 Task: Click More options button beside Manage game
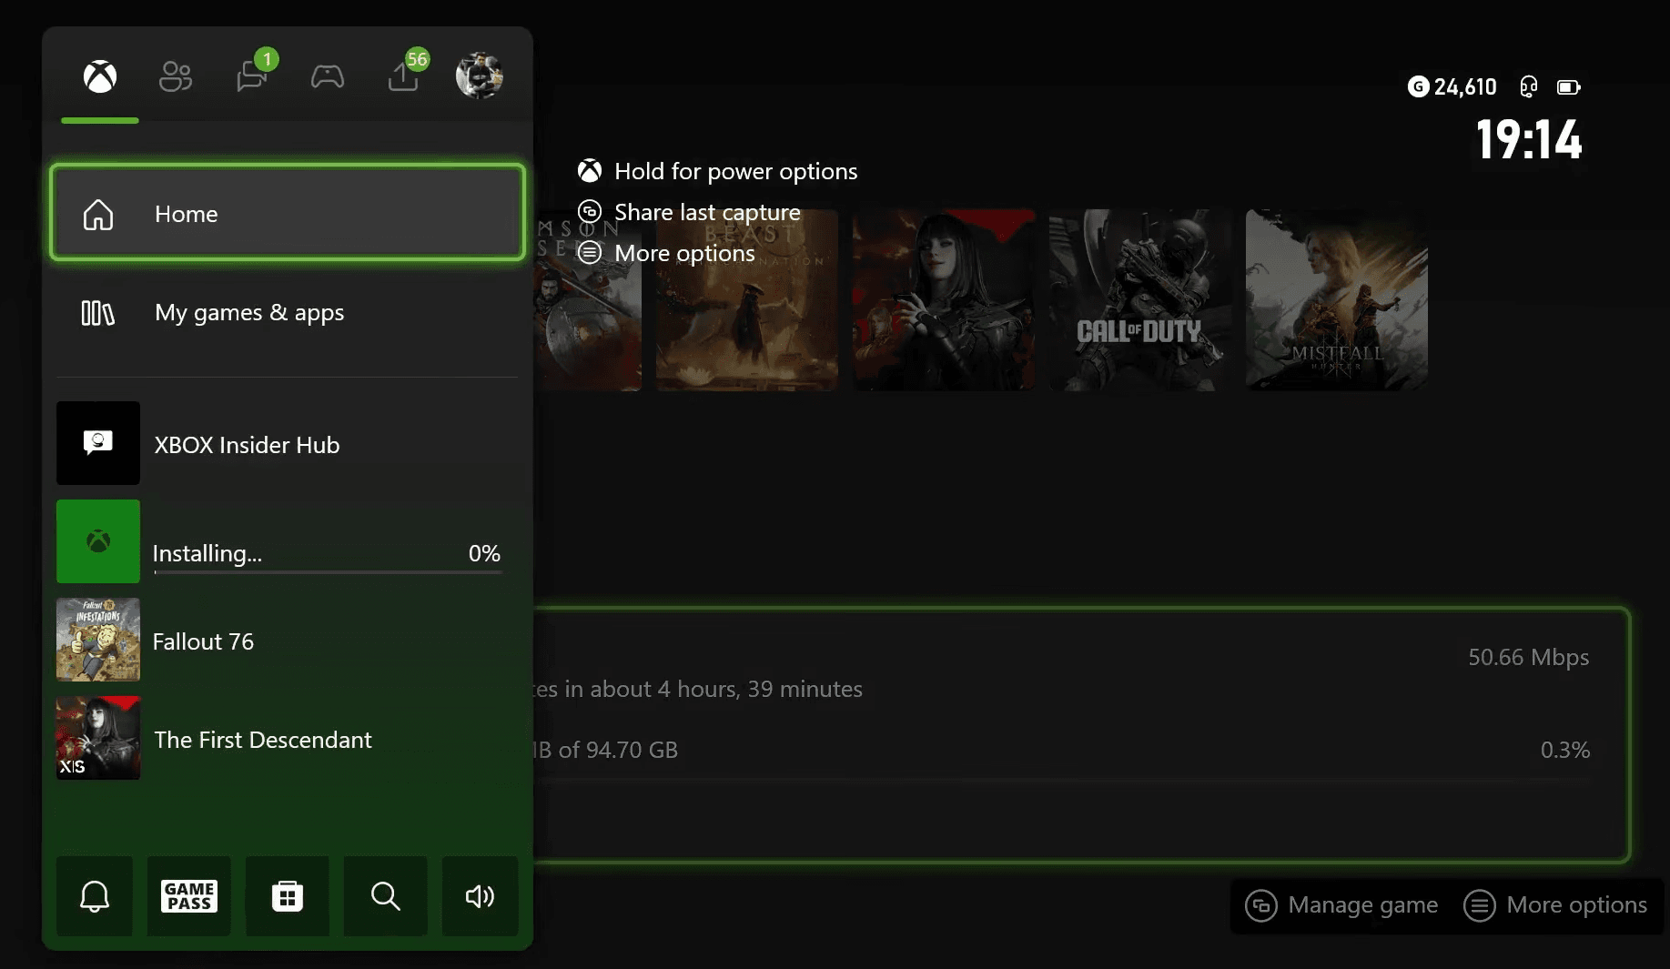tap(1555, 905)
